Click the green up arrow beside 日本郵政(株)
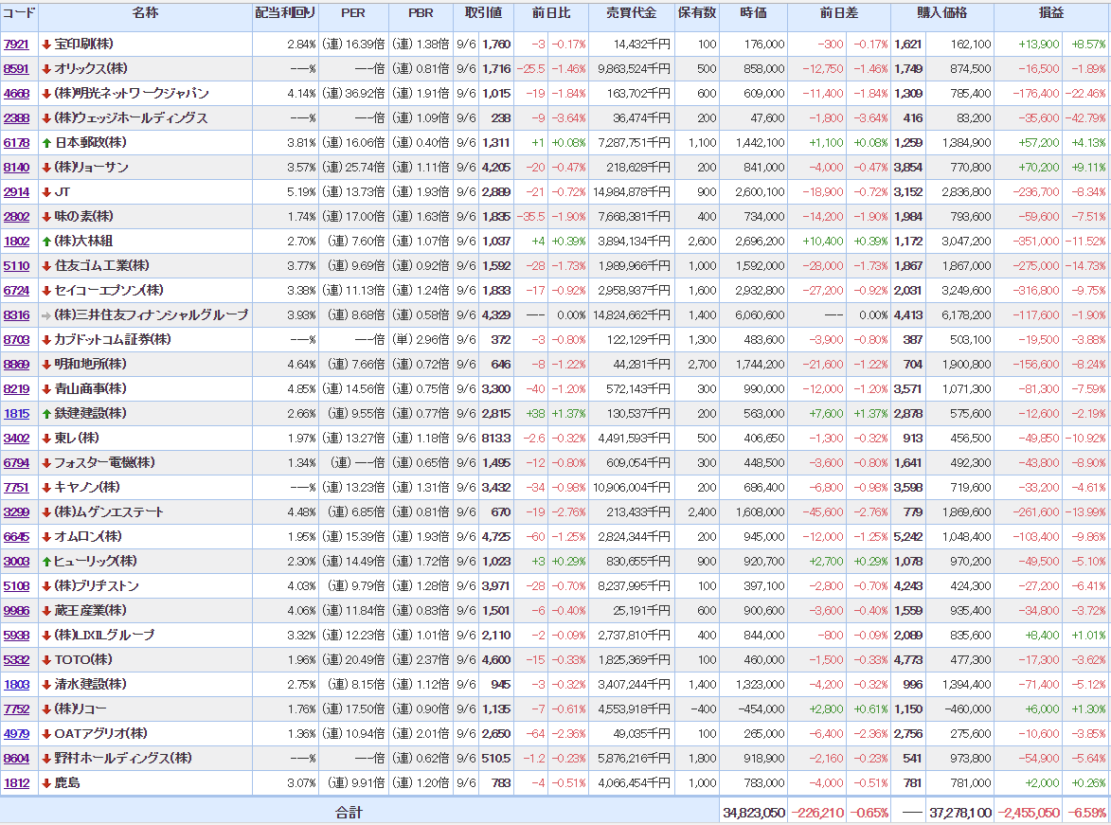 pyautogui.click(x=46, y=143)
